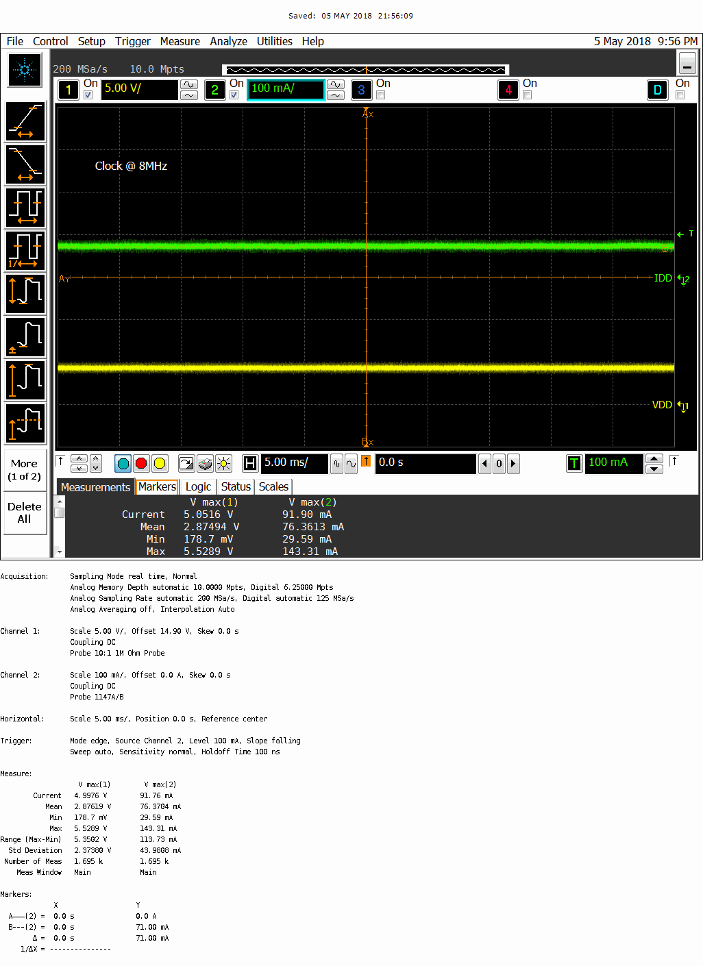The width and height of the screenshot is (703, 966).
Task: Open the Trigger menu
Action: [x=133, y=41]
